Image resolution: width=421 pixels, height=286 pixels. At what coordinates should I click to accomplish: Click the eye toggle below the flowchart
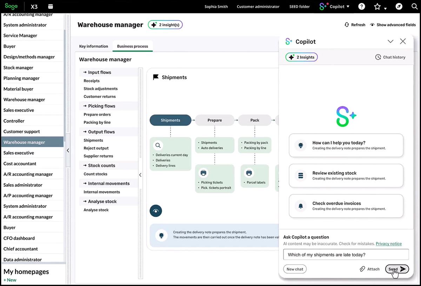click(x=156, y=211)
